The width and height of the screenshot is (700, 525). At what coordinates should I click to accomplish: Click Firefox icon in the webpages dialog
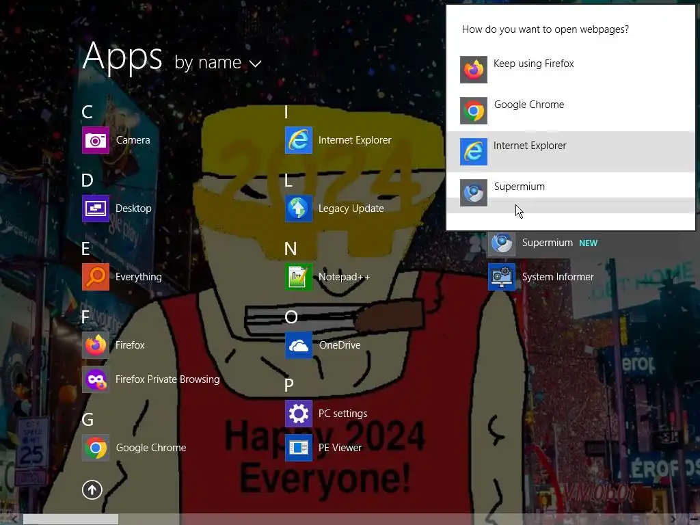474,70
